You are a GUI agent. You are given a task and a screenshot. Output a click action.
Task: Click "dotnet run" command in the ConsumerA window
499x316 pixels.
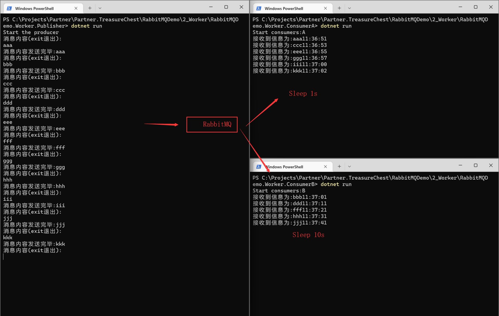click(336, 26)
